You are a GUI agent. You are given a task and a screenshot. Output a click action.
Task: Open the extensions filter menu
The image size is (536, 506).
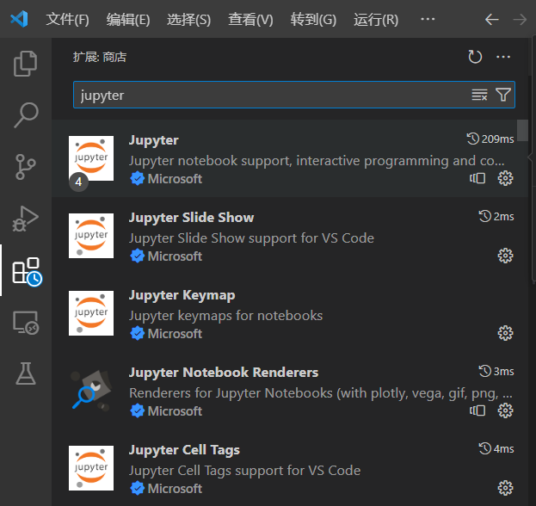point(503,95)
